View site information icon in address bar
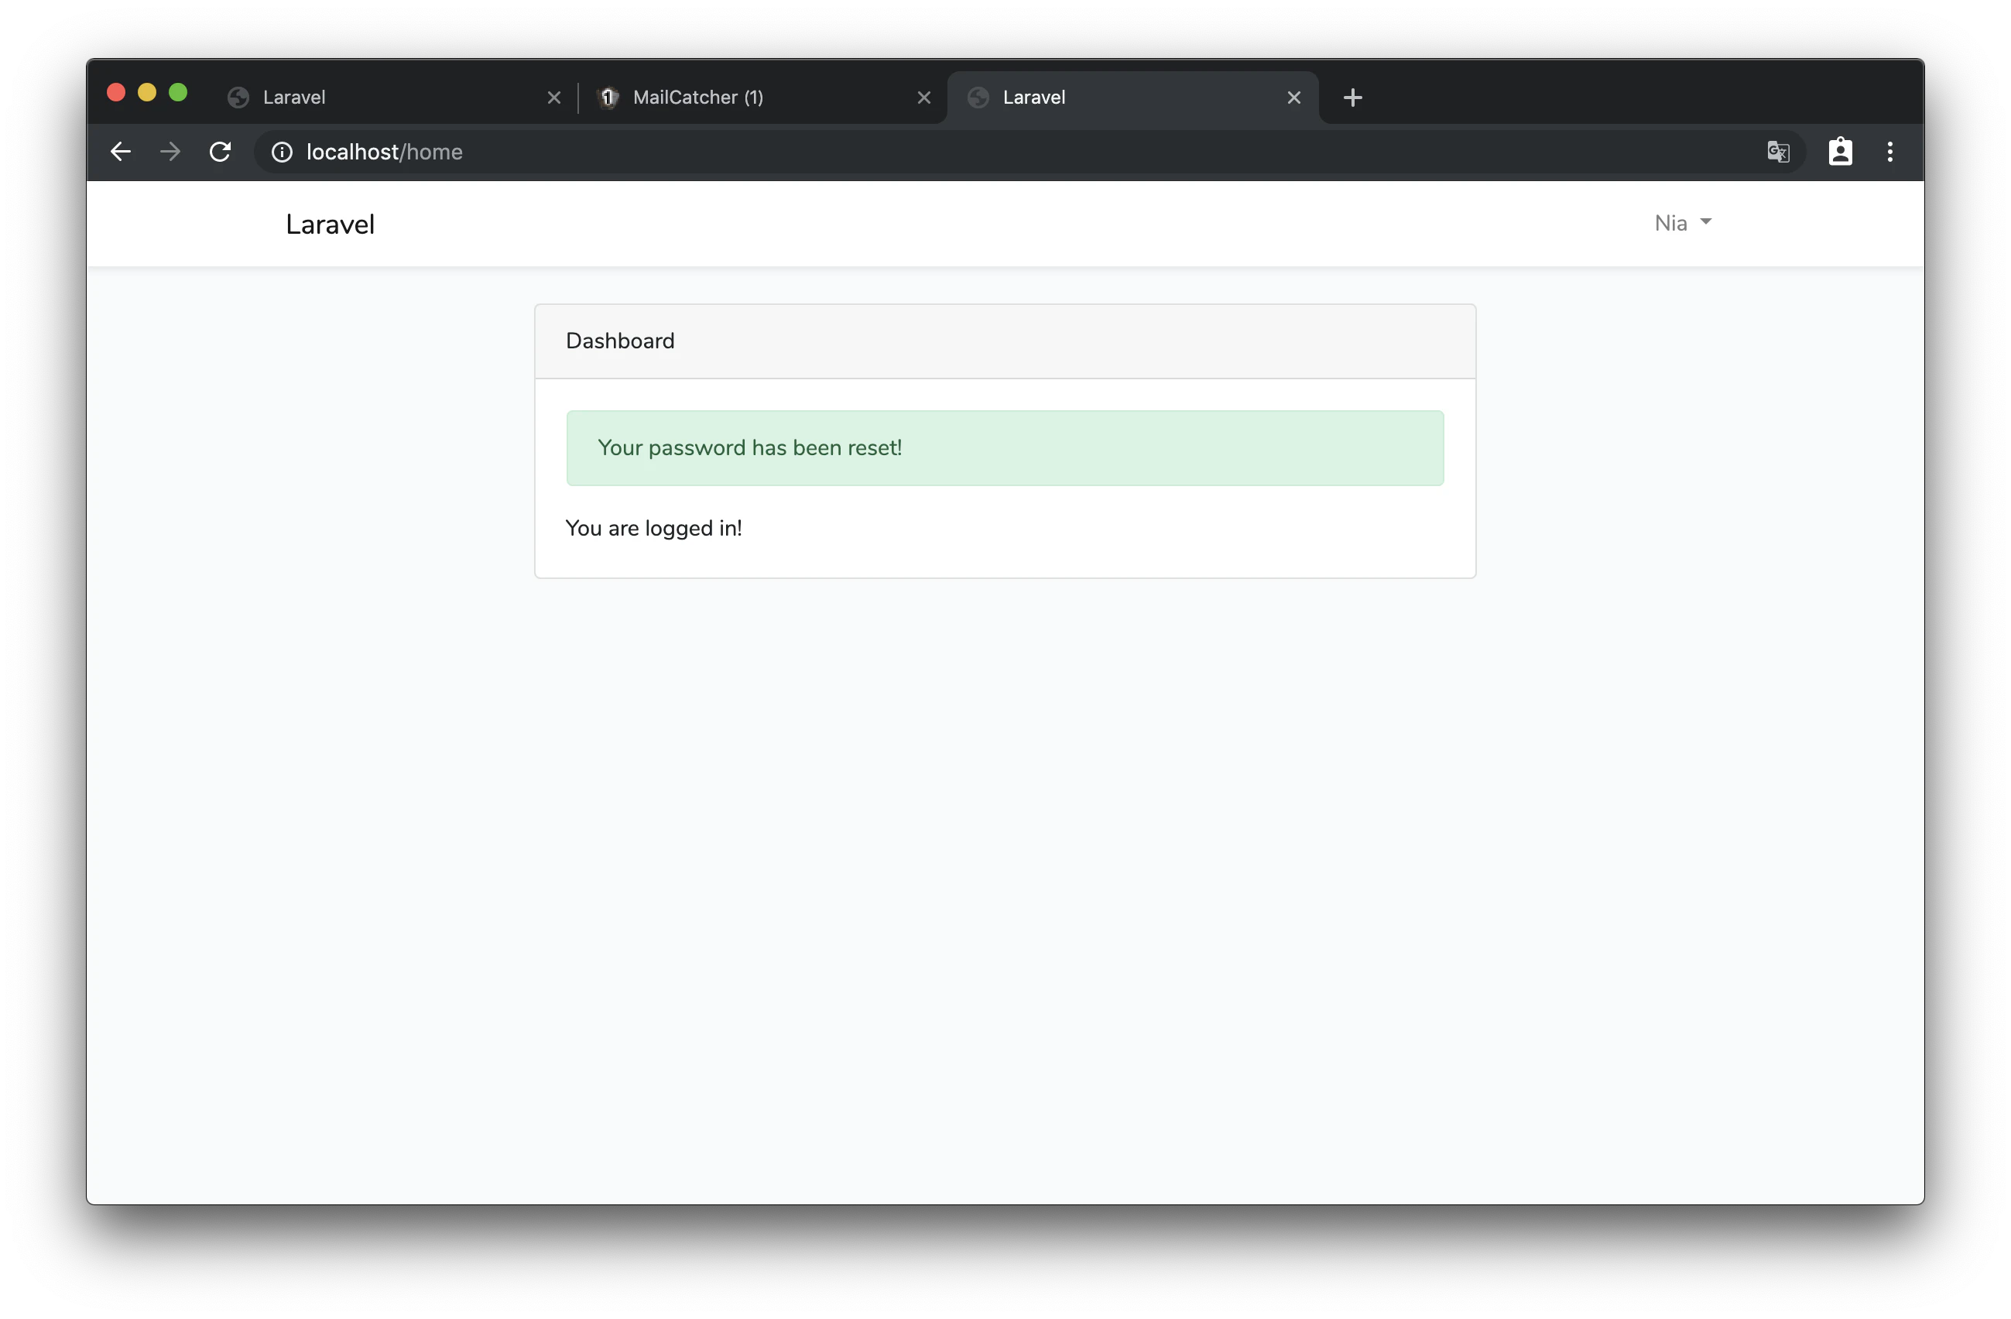2011x1319 pixels. pos(282,152)
